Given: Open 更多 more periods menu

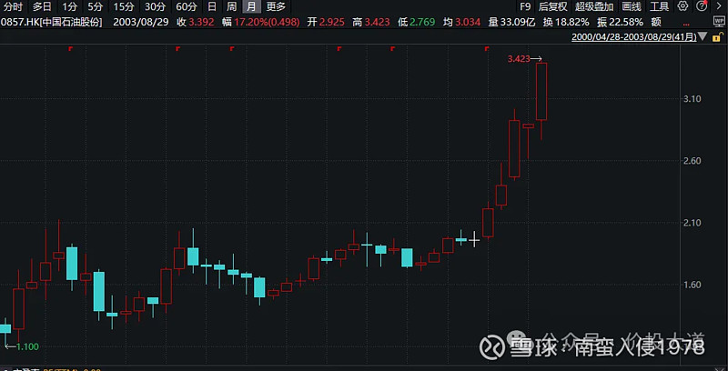Looking at the screenshot, I should [276, 6].
